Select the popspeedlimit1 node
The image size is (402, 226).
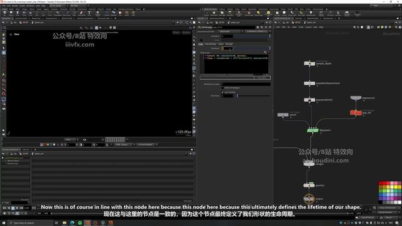click(310, 100)
